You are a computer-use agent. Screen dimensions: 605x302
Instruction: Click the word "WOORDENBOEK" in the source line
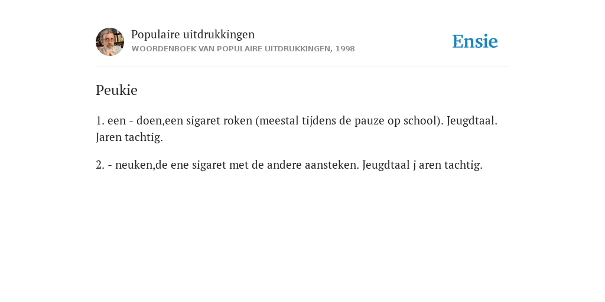click(164, 49)
